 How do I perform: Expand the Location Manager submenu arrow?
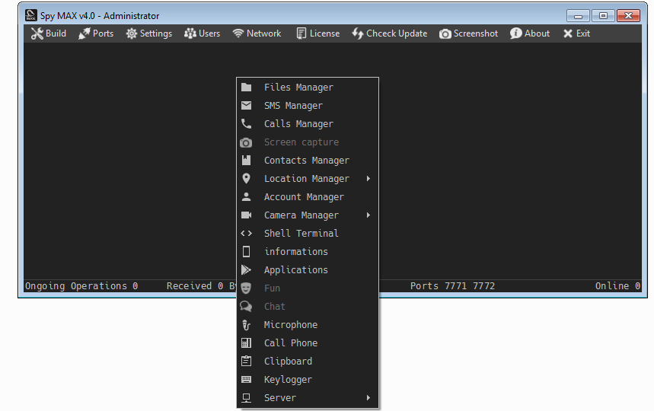click(368, 179)
